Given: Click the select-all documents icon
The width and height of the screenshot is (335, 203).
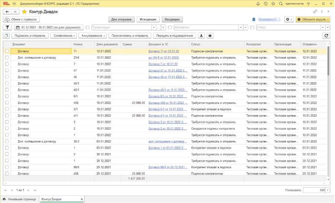Looking at the screenshot, I should pyautogui.click(x=6, y=36).
